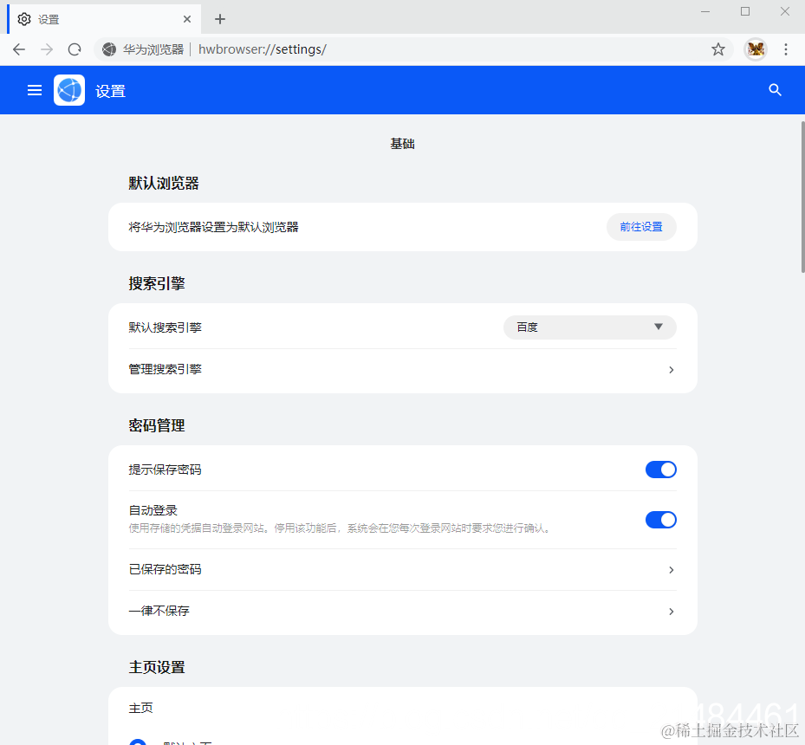Disable 提示保存密码 toggle

point(660,469)
